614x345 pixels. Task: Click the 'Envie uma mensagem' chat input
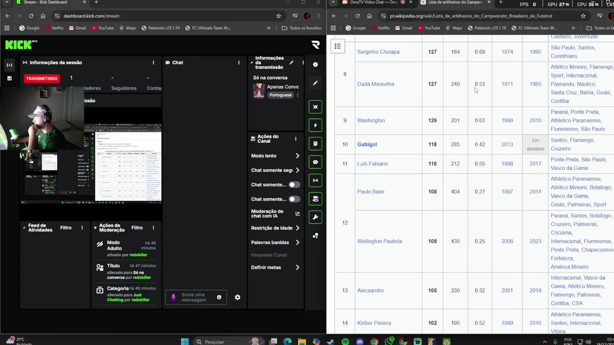pos(195,297)
